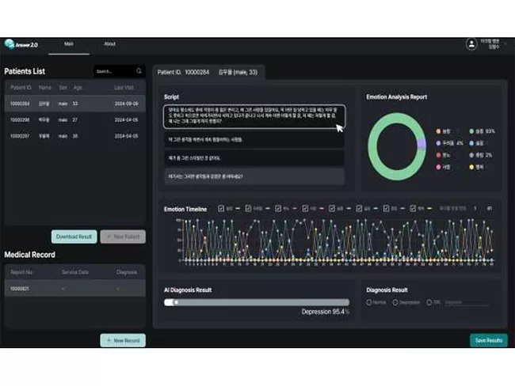Click the search magnifier icon in Patients List
The width and height of the screenshot is (515, 386).
(139, 70)
